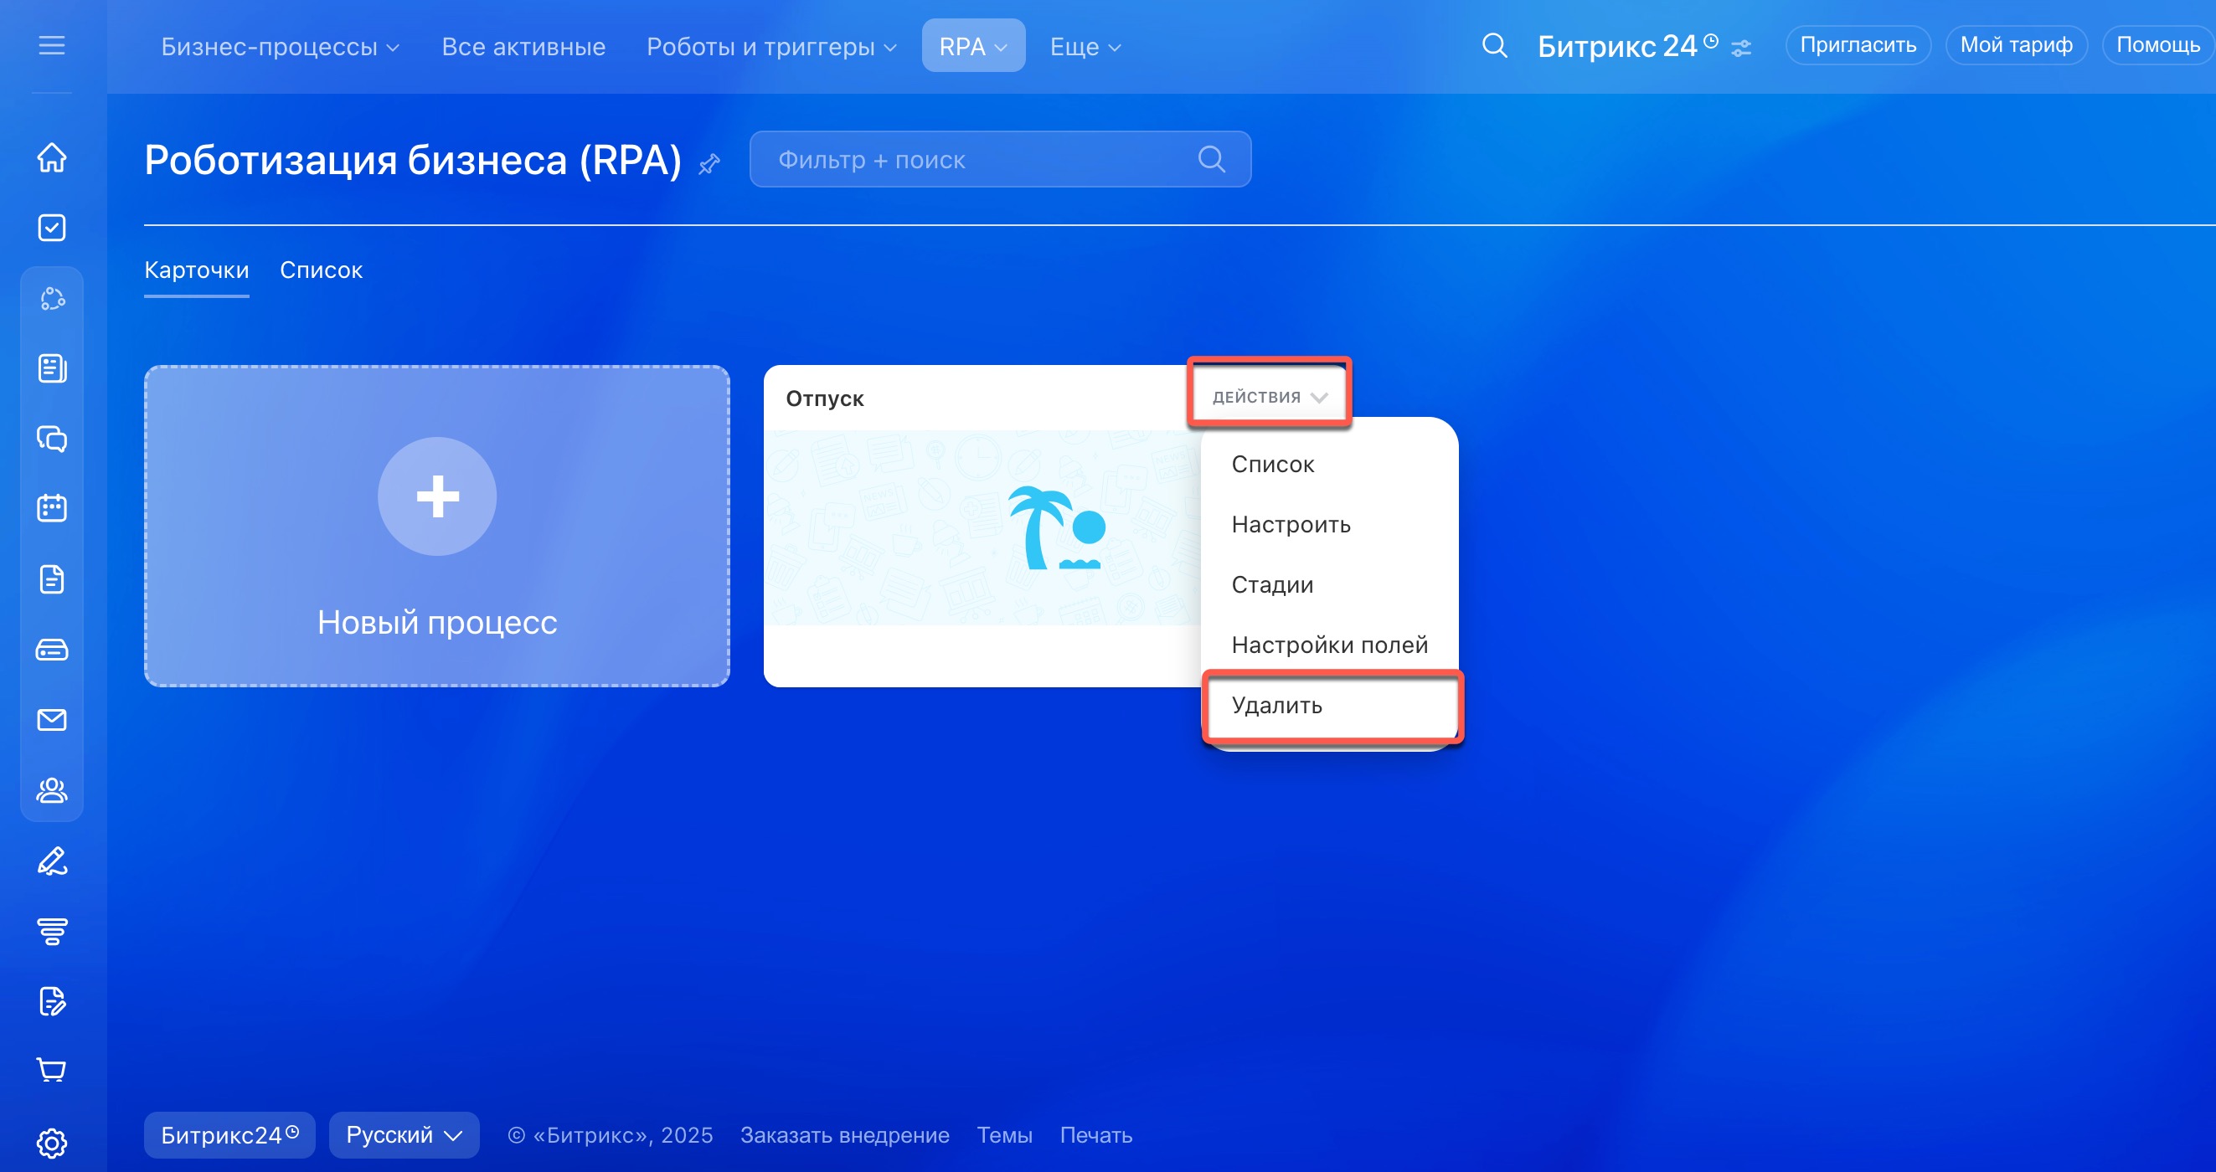This screenshot has width=2216, height=1172.
Task: Click the shopping cart icon
Action: pos(52,1071)
